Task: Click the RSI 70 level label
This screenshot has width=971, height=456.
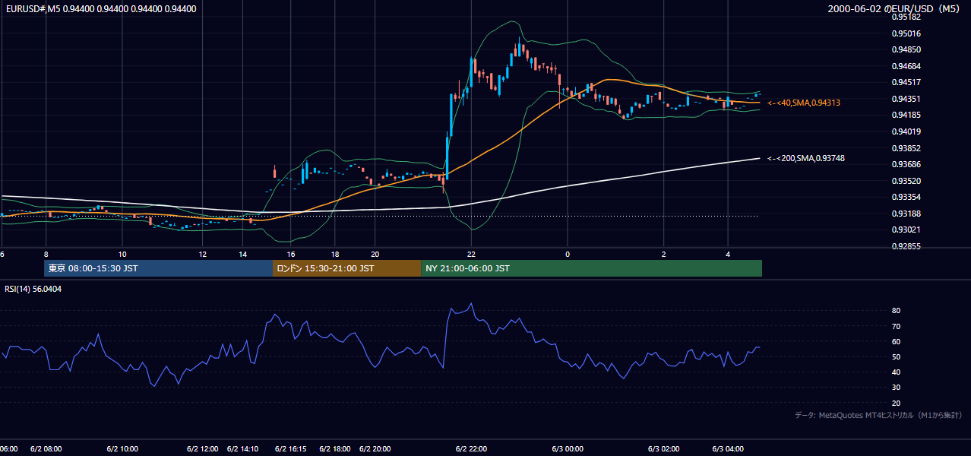Action: tap(896, 326)
